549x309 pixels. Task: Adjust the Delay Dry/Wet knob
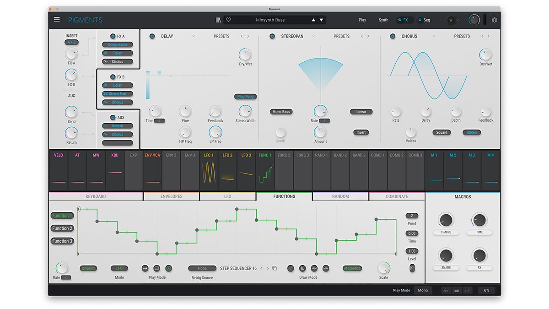coord(245,54)
